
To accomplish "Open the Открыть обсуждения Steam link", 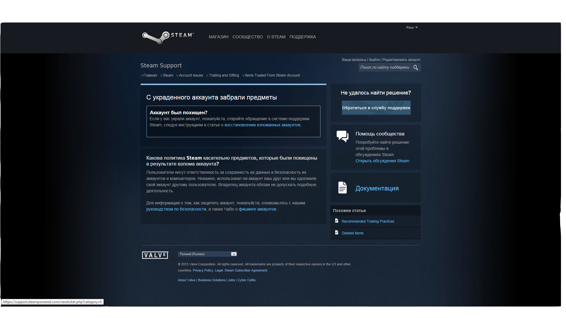I will 382,161.
